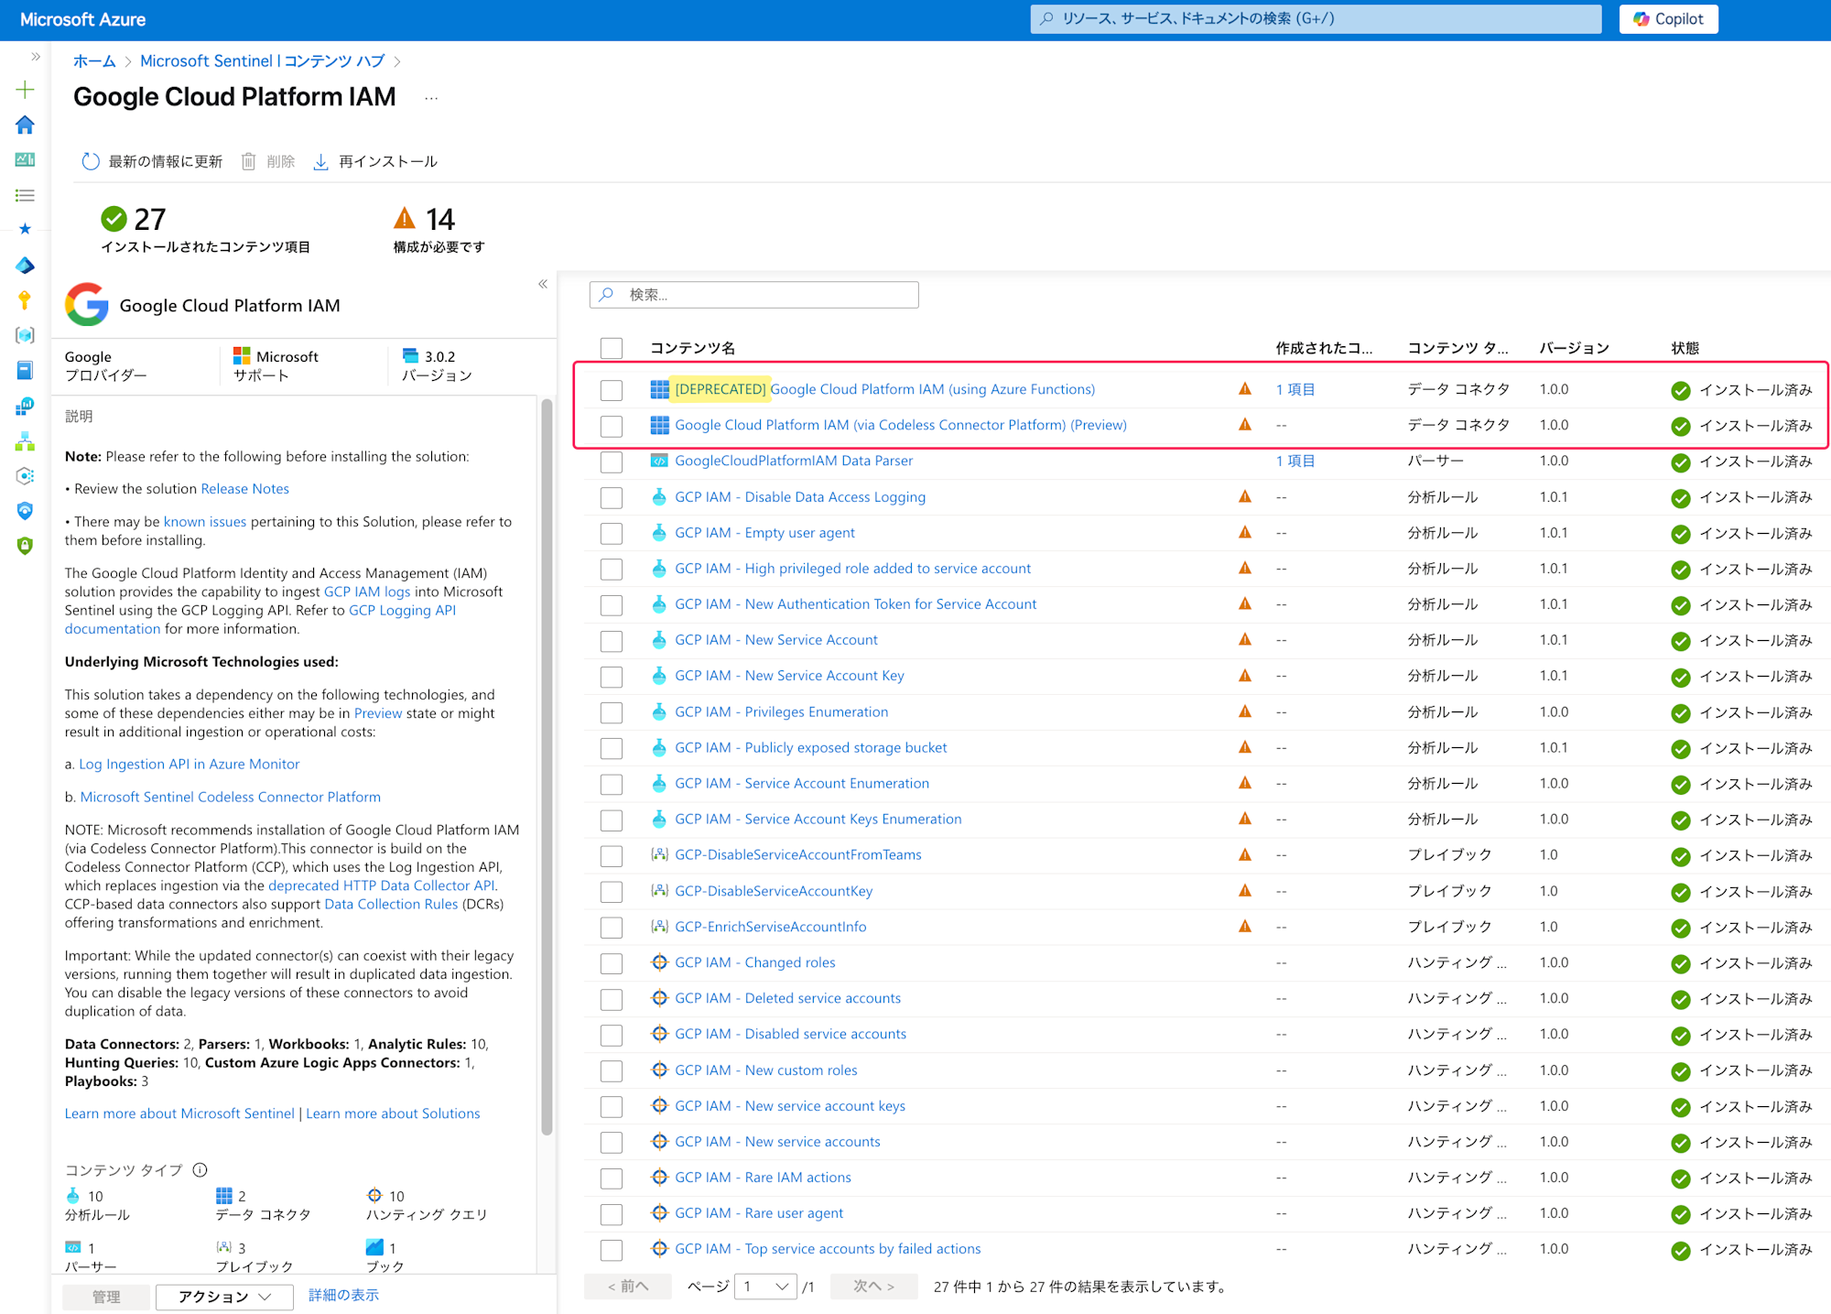
Task: Sort by コンテンツ名 column header
Action: click(x=692, y=348)
